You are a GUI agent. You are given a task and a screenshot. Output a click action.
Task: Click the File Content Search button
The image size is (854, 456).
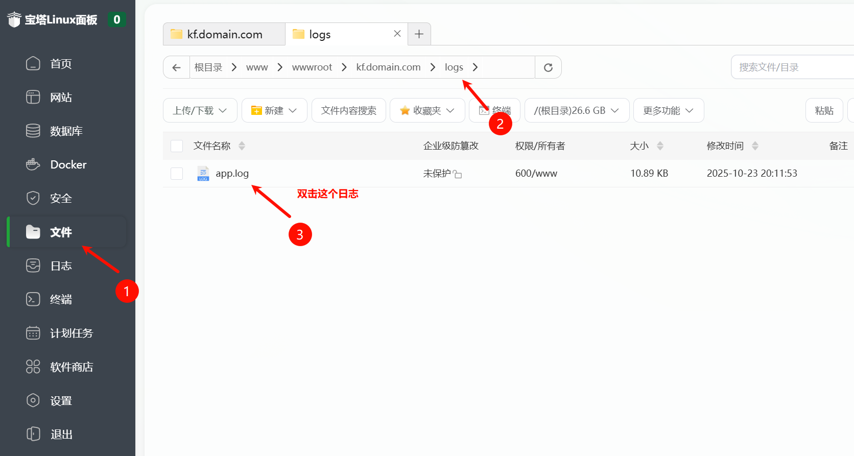(348, 110)
